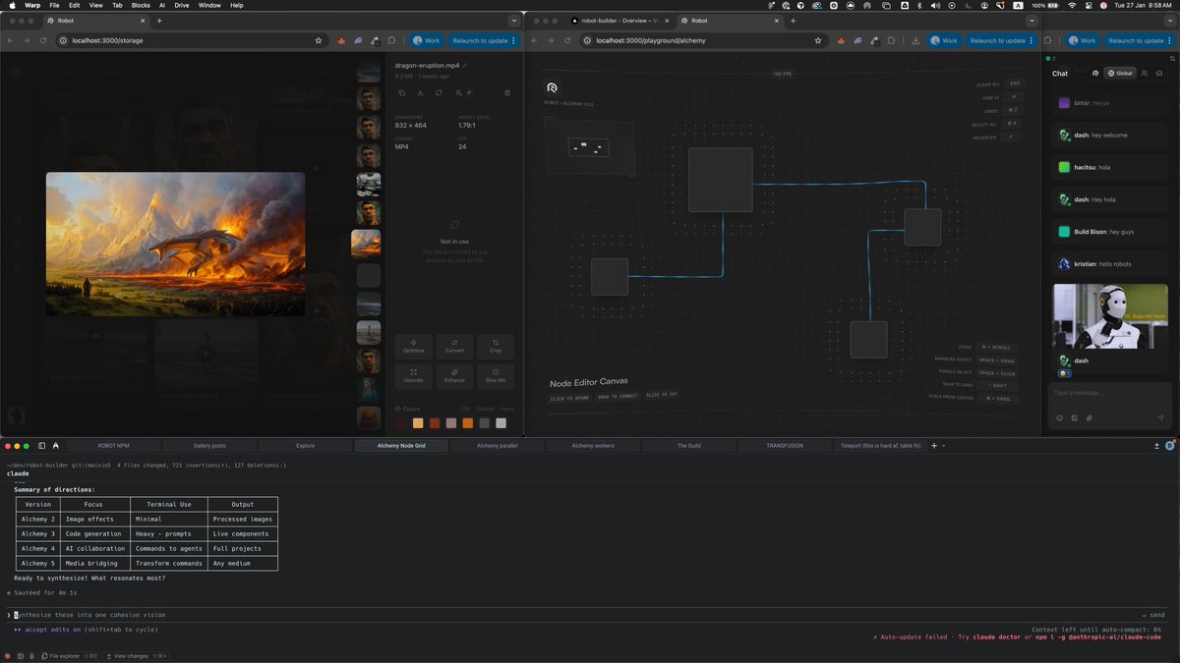Click the Type a message chat field
This screenshot has width=1180, height=663.
(x=1109, y=393)
